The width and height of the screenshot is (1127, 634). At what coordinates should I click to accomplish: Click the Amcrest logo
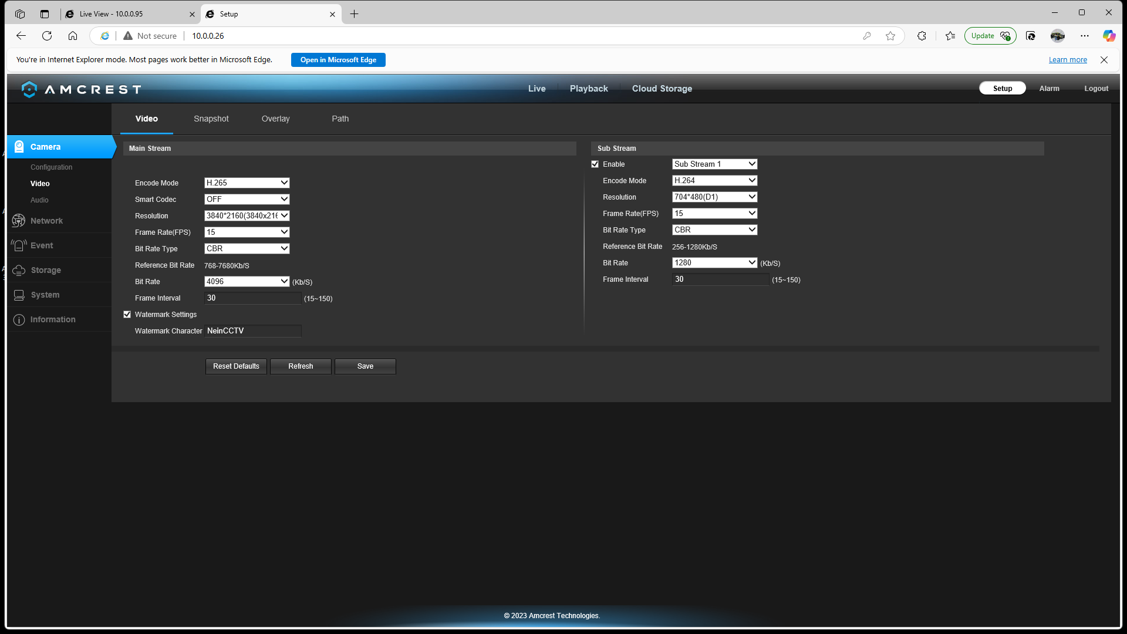pyautogui.click(x=81, y=89)
